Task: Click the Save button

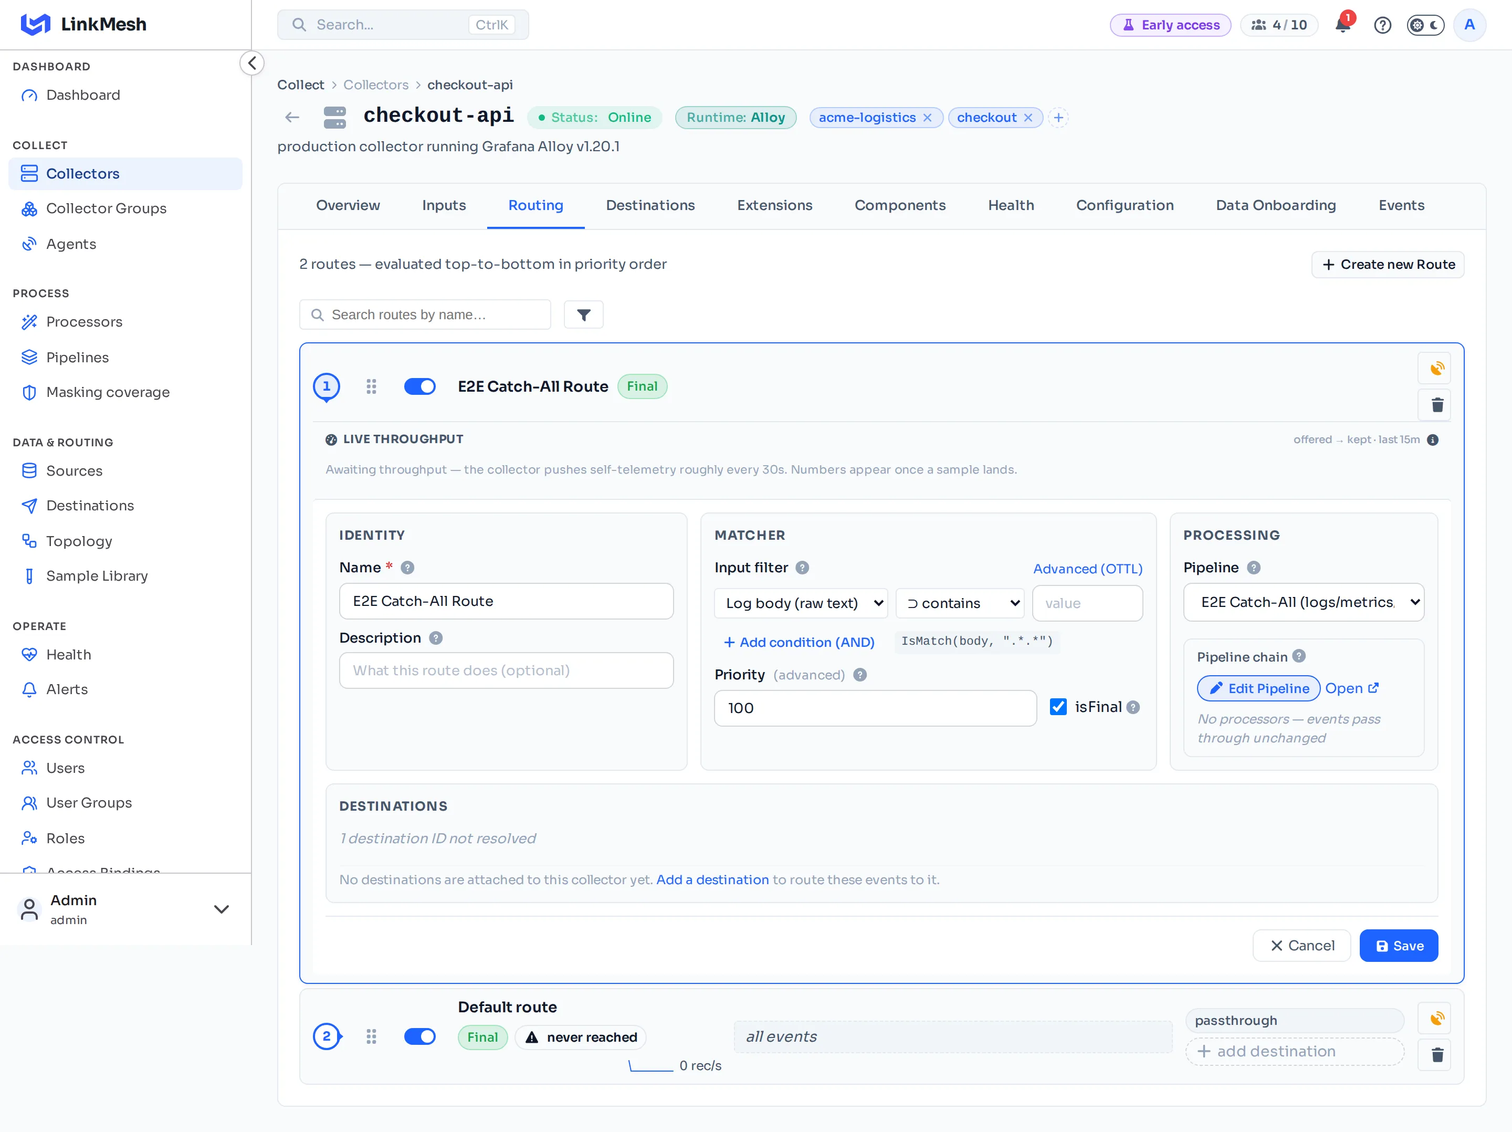Action: click(1399, 946)
